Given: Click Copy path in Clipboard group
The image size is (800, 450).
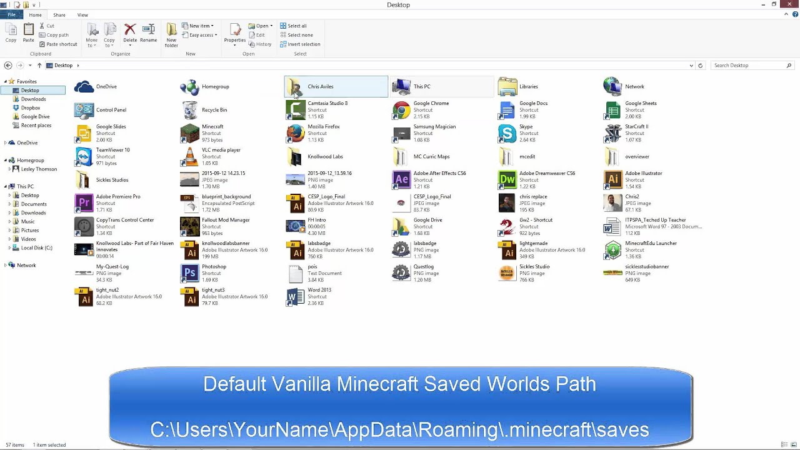Looking at the screenshot, I should pyautogui.click(x=54, y=35).
